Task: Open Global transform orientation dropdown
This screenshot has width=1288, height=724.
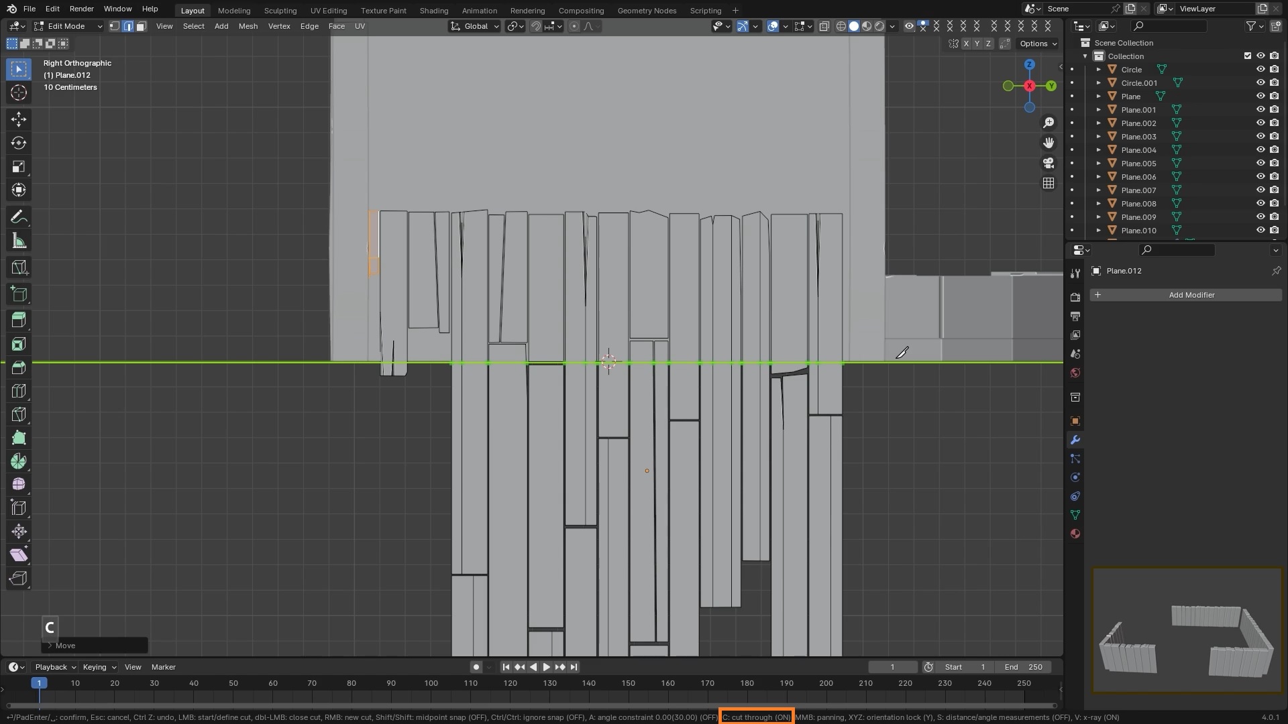Action: [474, 26]
